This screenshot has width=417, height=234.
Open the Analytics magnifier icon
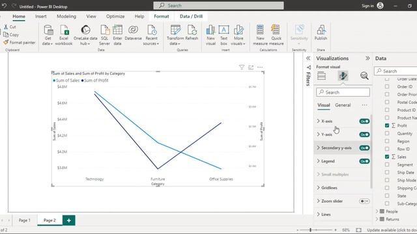[x=364, y=76]
